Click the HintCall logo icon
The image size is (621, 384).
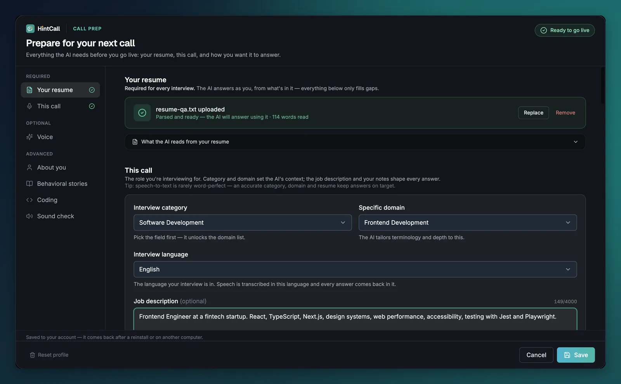pyautogui.click(x=30, y=29)
